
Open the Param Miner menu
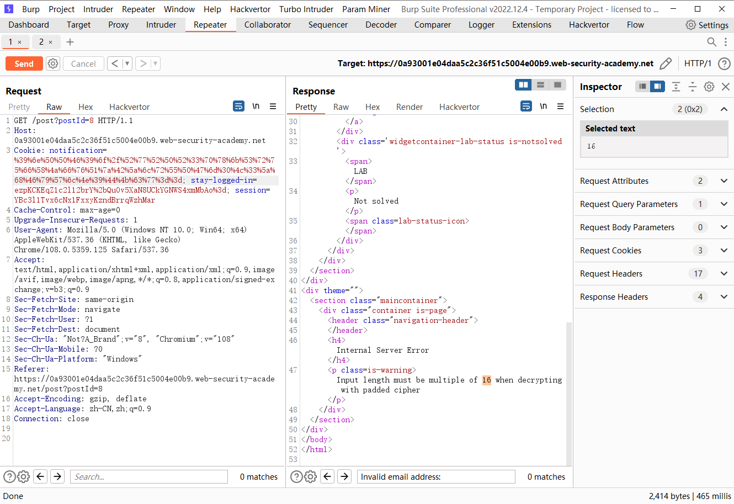(x=366, y=9)
